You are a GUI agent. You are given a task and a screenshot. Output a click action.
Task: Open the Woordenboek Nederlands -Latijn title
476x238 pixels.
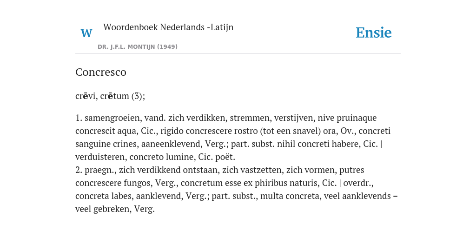pos(168,27)
